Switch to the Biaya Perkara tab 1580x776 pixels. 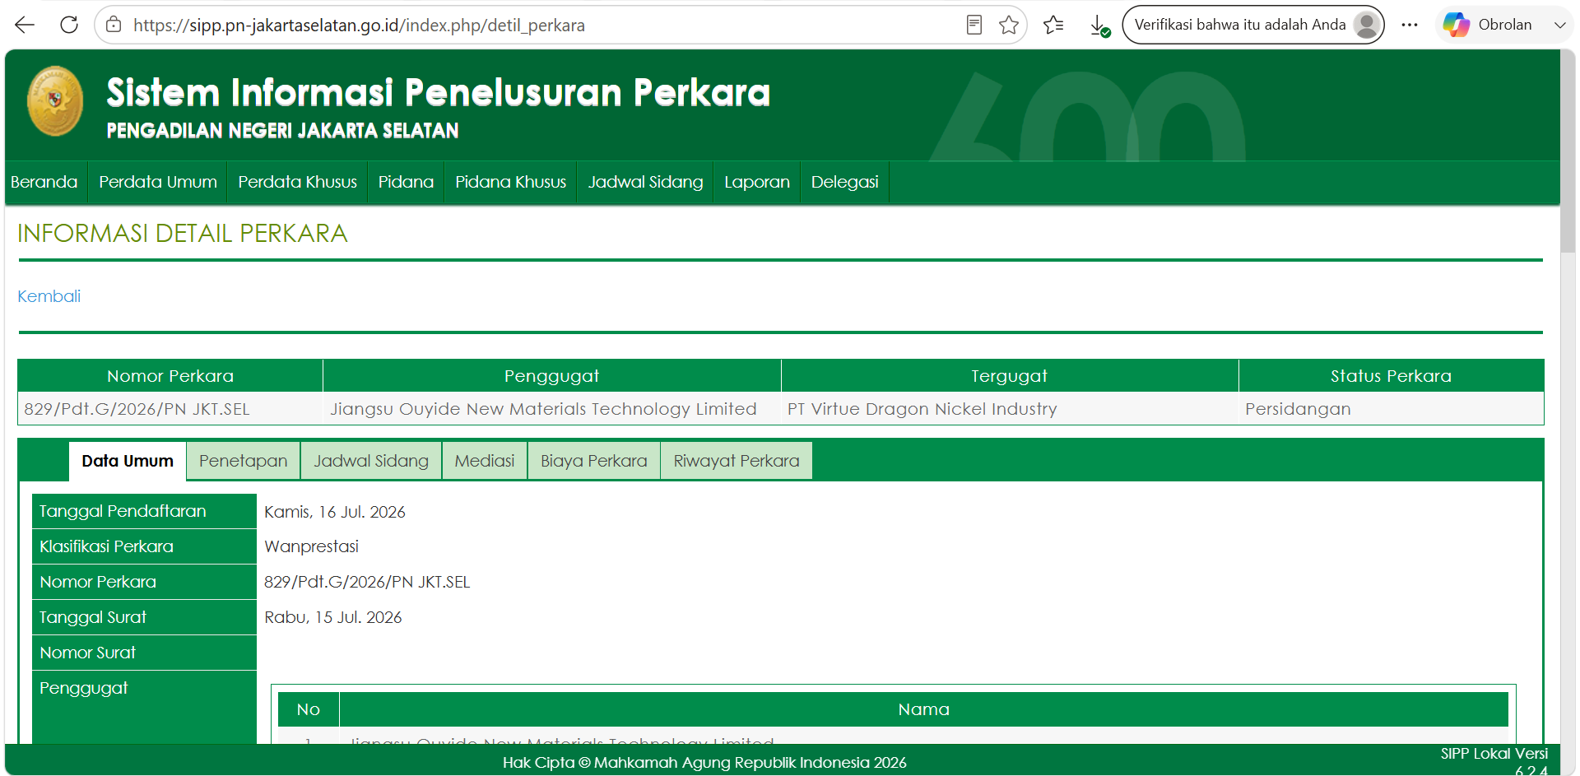coord(594,461)
